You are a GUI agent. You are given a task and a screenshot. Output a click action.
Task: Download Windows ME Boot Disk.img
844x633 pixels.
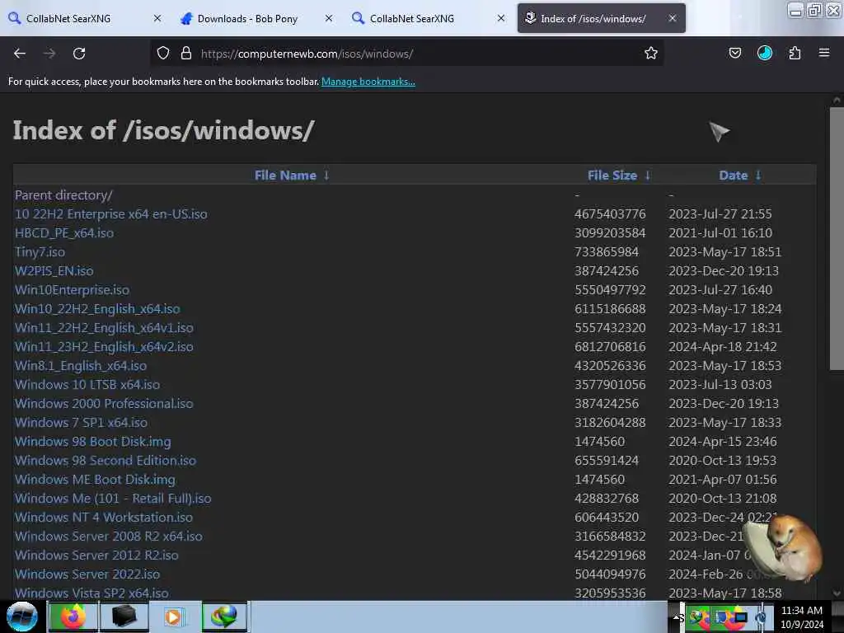pos(95,480)
